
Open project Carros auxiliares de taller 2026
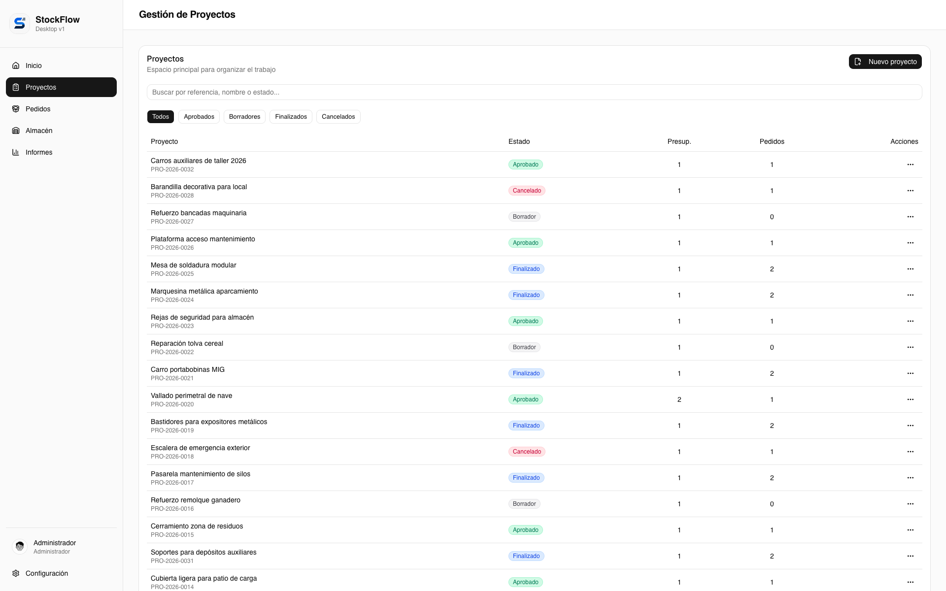[x=198, y=161]
